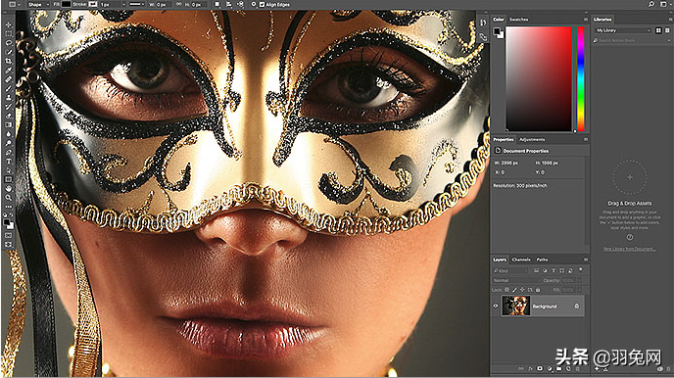This screenshot has height=378, width=674.
Task: Select the Eyedropper tool
Action: point(8,70)
